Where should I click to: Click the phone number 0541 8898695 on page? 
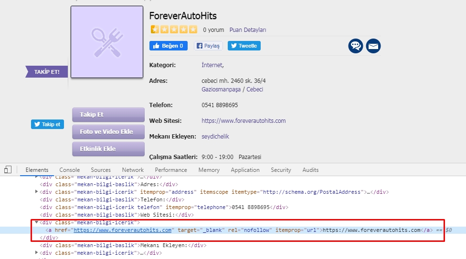click(x=220, y=105)
